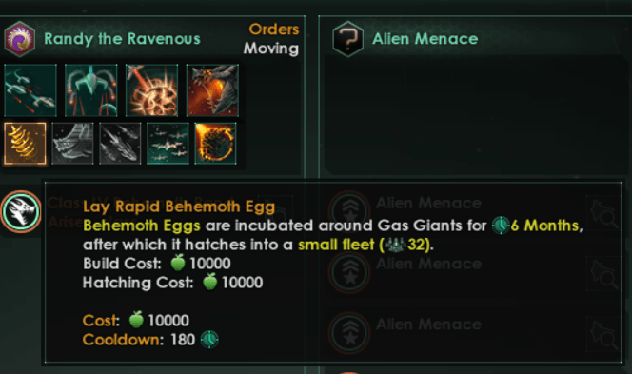Select the red dragon breathing fire portrait
The width and height of the screenshot is (632, 374).
click(x=212, y=90)
